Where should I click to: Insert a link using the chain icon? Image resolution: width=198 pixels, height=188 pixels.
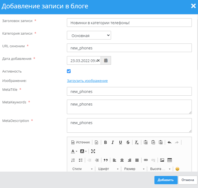(x=146, y=160)
